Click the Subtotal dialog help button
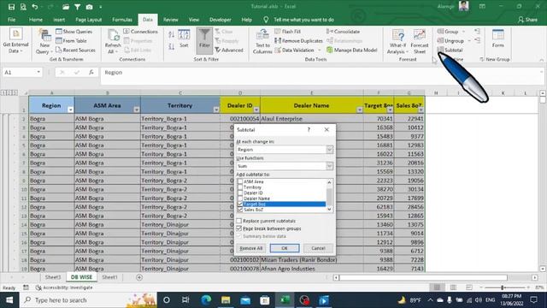 coord(309,129)
